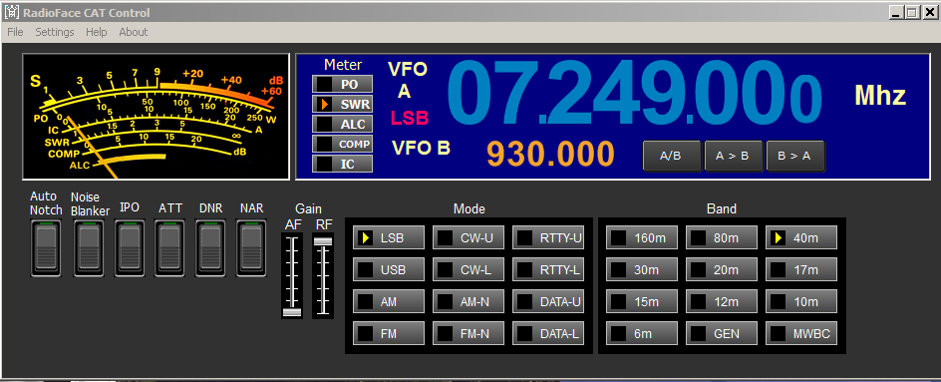Switch to the 20m band
The height and width of the screenshot is (382, 941).
(x=722, y=269)
